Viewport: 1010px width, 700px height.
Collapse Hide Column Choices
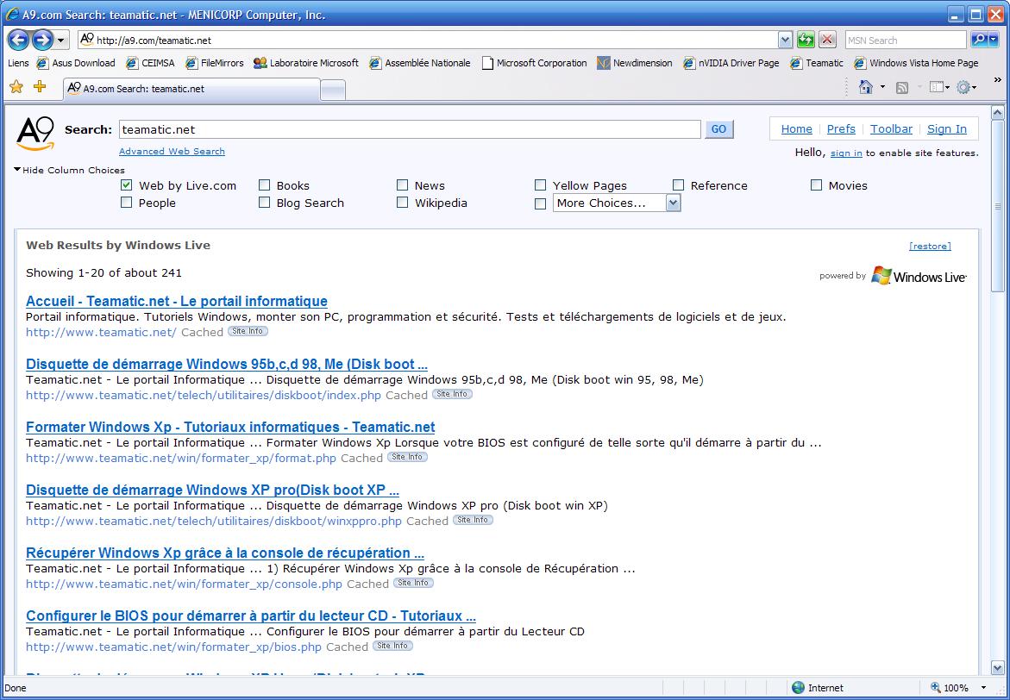click(69, 170)
